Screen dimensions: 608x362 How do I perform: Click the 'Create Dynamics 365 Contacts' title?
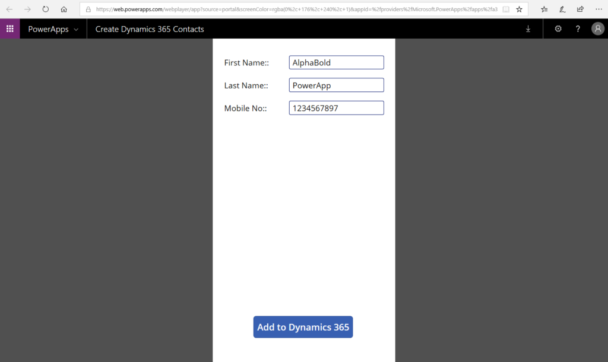click(150, 29)
